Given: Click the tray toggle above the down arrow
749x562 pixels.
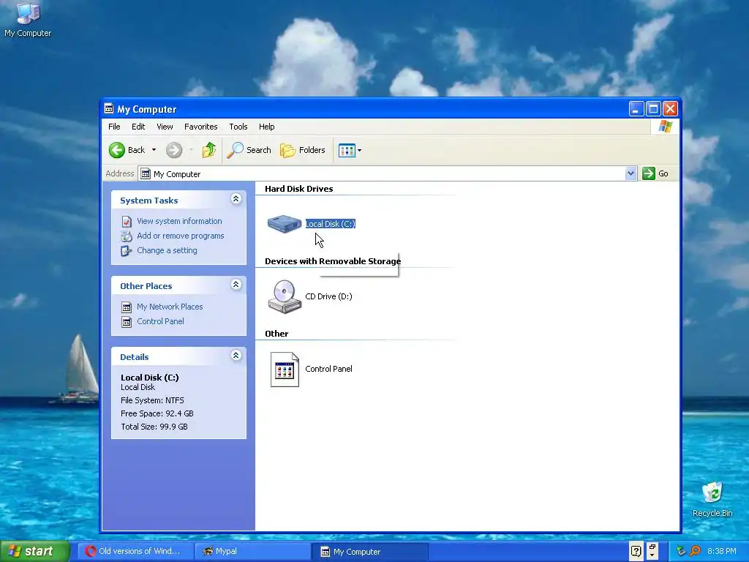Looking at the screenshot, I should (x=652, y=547).
